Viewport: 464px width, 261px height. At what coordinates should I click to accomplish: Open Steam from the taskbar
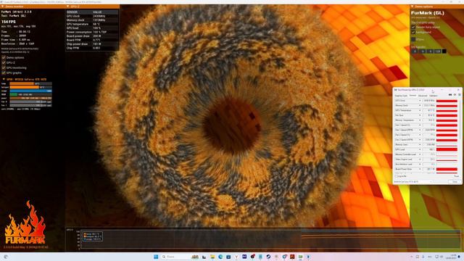[x=268, y=257]
